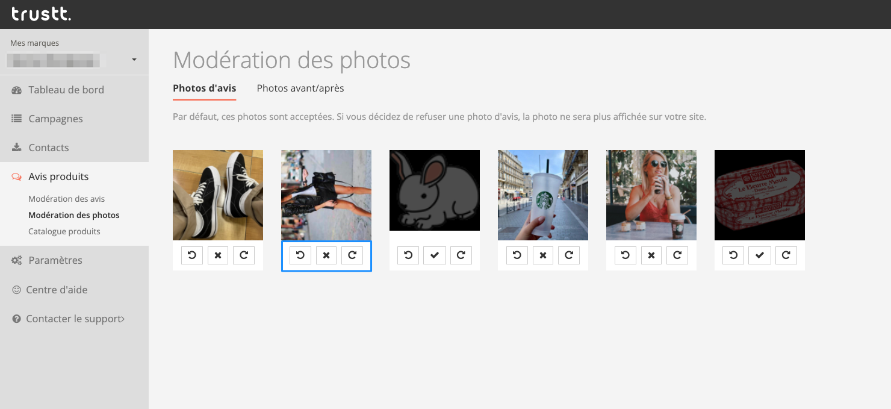Rotate the Starbucks cup photo counterclockwise
Image resolution: width=891 pixels, height=409 pixels.
[x=517, y=255]
